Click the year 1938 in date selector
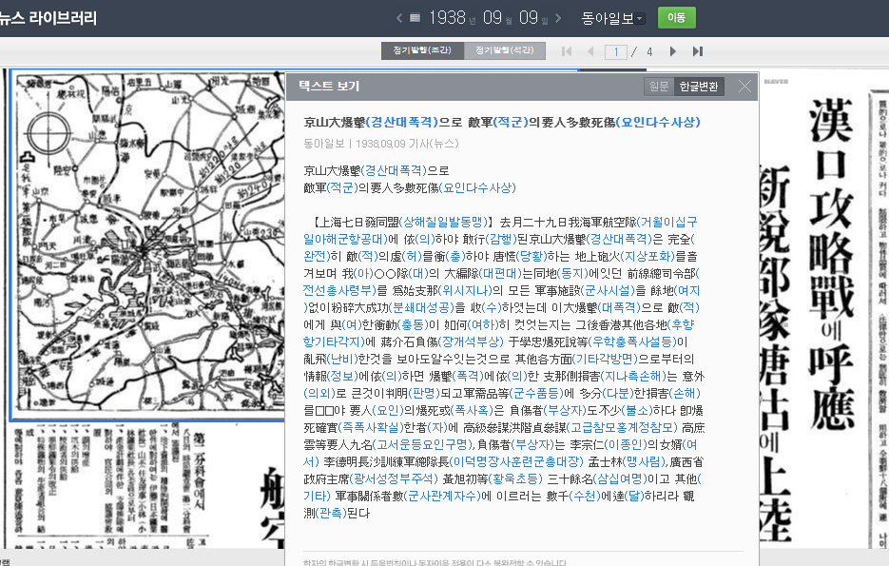This screenshot has width=889, height=566. point(447,17)
